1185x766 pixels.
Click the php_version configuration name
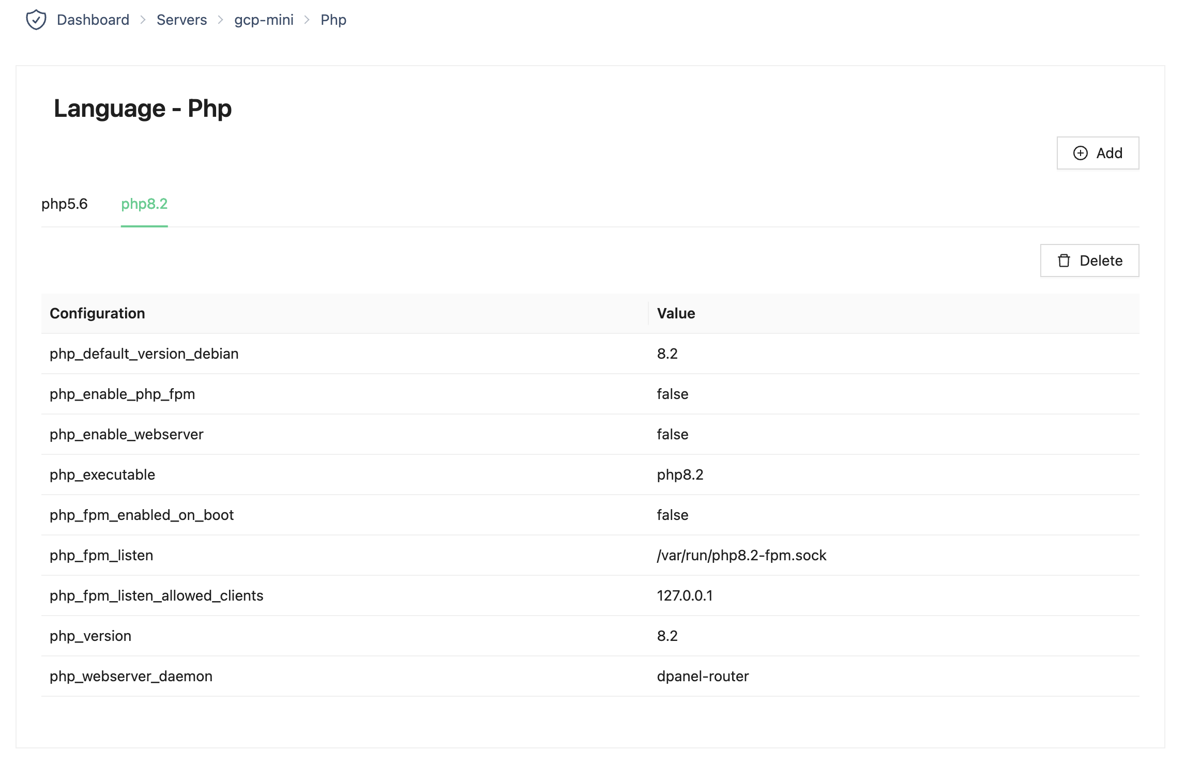click(90, 636)
